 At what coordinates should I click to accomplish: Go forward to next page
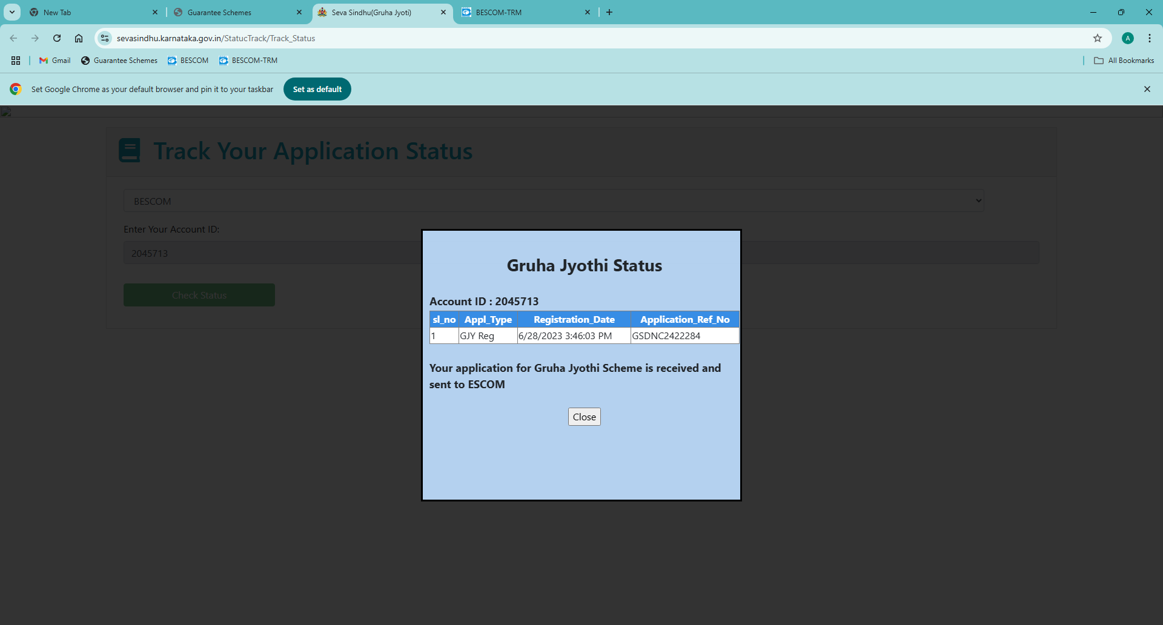pyautogui.click(x=35, y=38)
